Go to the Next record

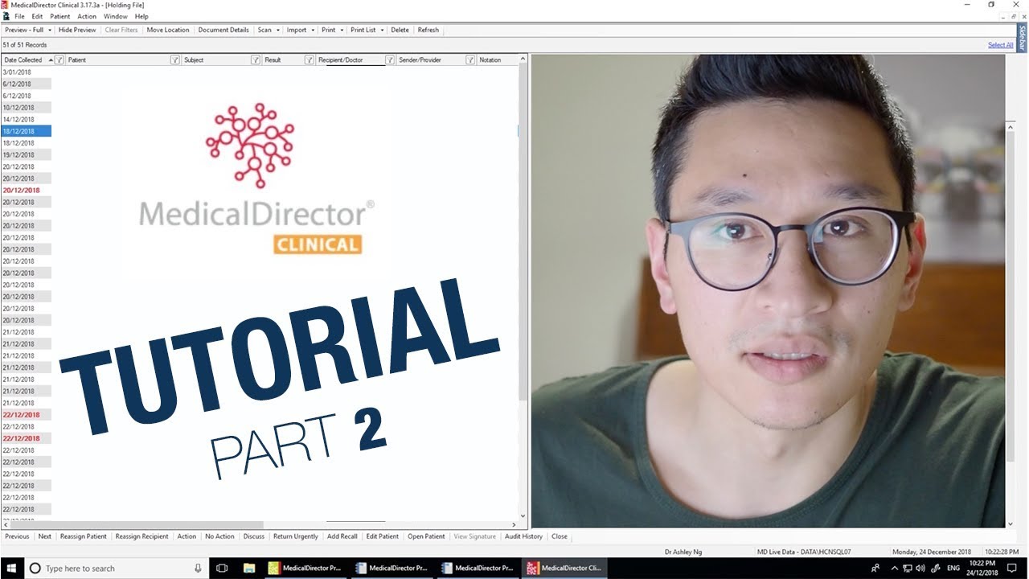[45, 536]
